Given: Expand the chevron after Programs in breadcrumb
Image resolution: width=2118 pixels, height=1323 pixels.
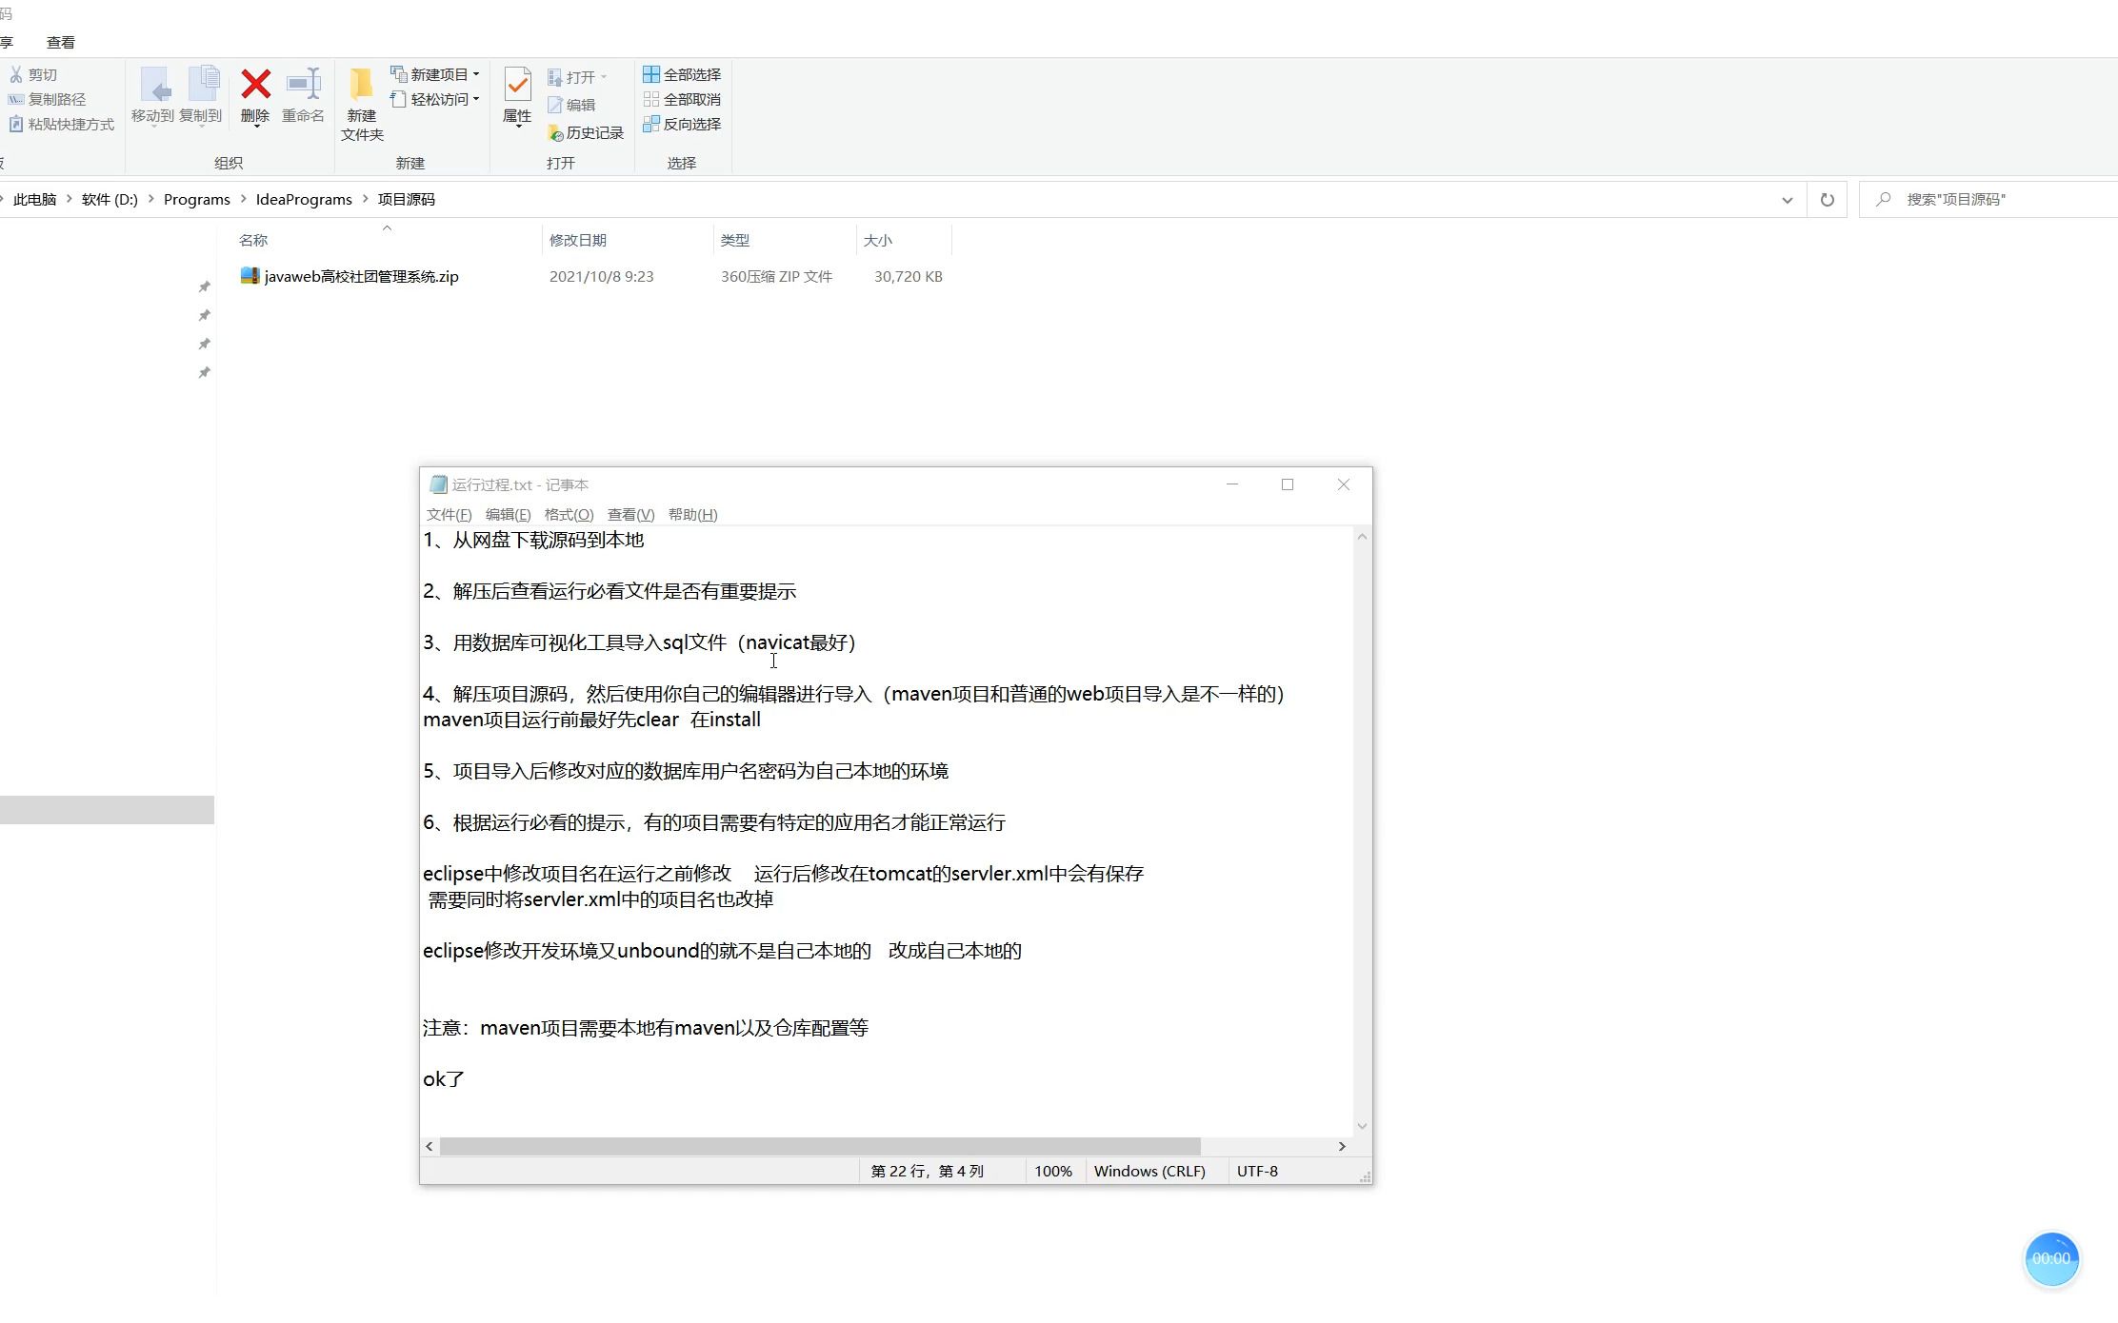Looking at the screenshot, I should (243, 199).
